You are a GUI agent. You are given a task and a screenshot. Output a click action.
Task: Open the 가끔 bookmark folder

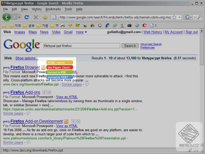point(42,26)
